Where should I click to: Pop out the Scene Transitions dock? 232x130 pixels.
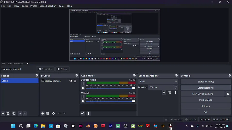coord(177,76)
